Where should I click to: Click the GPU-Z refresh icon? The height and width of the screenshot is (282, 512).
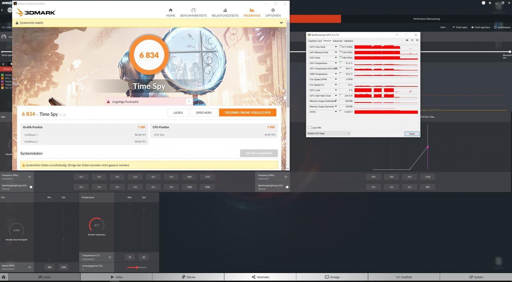[x=412, y=40]
